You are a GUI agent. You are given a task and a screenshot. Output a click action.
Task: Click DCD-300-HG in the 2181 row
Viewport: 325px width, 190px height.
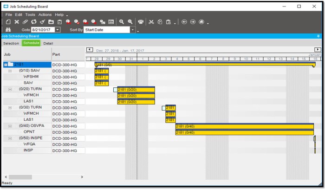point(65,65)
